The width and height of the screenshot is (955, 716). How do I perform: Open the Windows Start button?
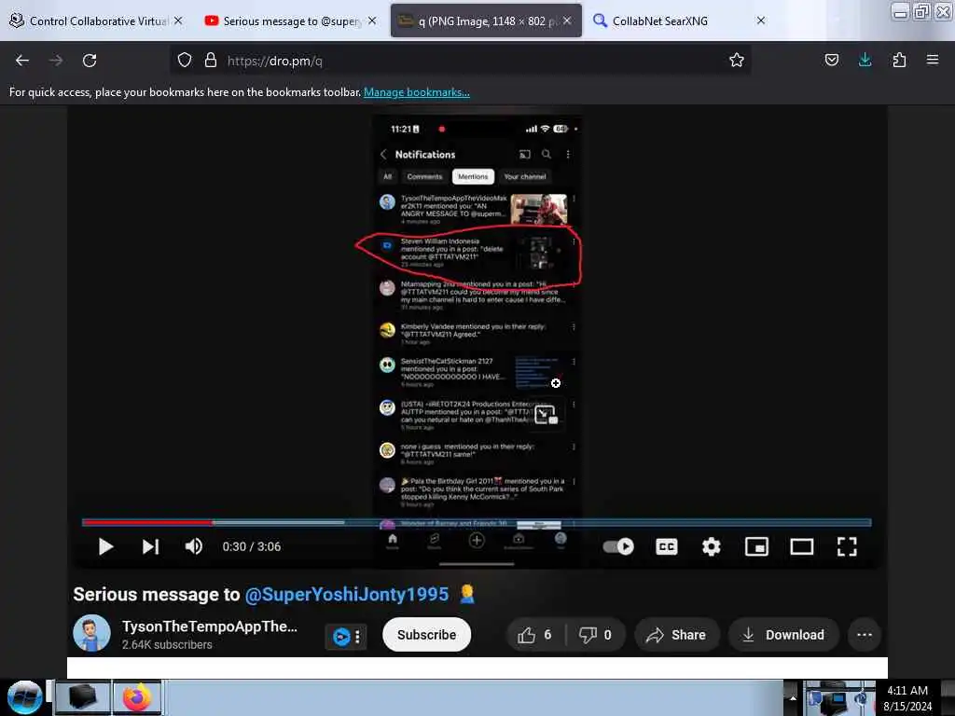click(24, 697)
